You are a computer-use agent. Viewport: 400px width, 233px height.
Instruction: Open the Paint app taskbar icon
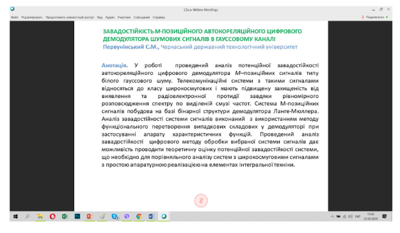102,216
